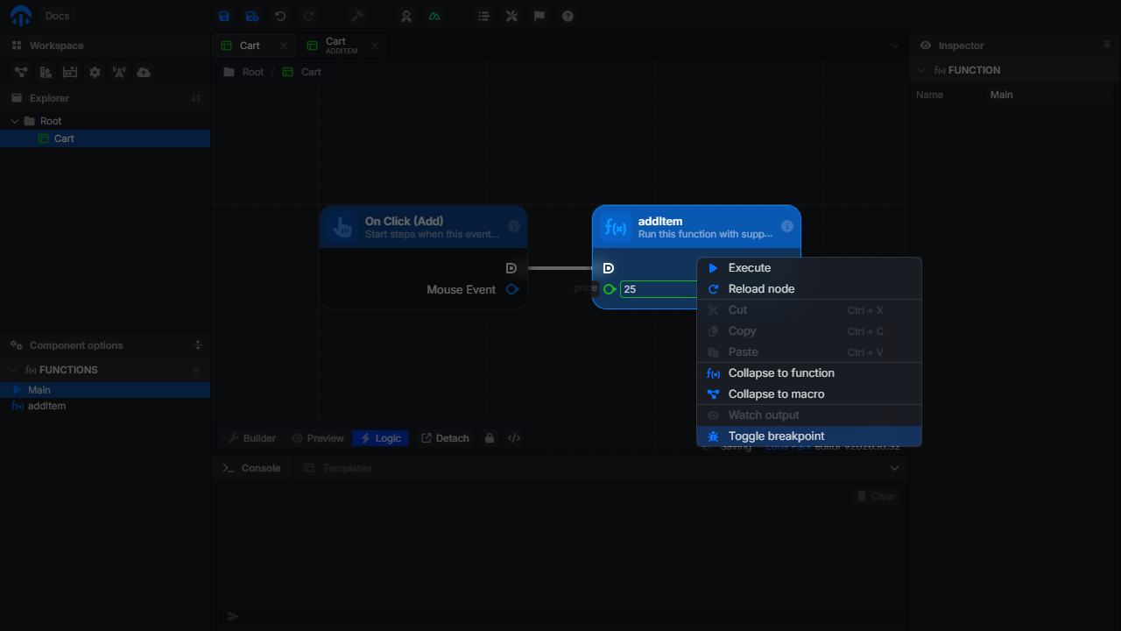The height and width of the screenshot is (631, 1121).
Task: Collapse the FUNCTION section in Inspector
Action: click(x=921, y=70)
